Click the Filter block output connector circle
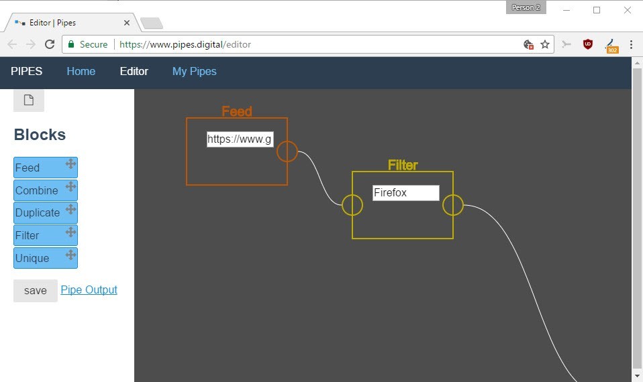643x382 pixels. tap(453, 205)
